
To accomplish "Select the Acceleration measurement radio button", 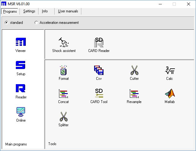I will pyautogui.click(x=36, y=23).
